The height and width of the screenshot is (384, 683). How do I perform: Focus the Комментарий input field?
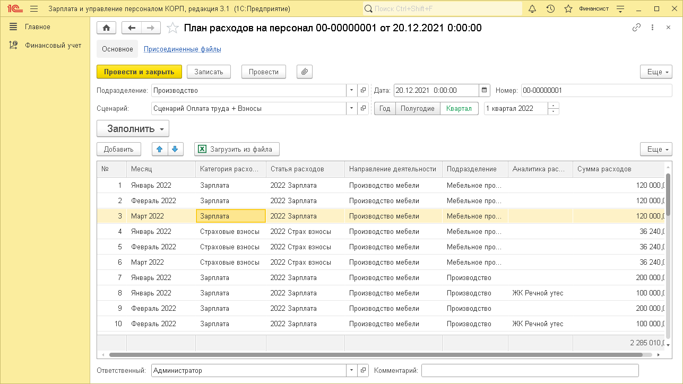[x=530, y=371]
